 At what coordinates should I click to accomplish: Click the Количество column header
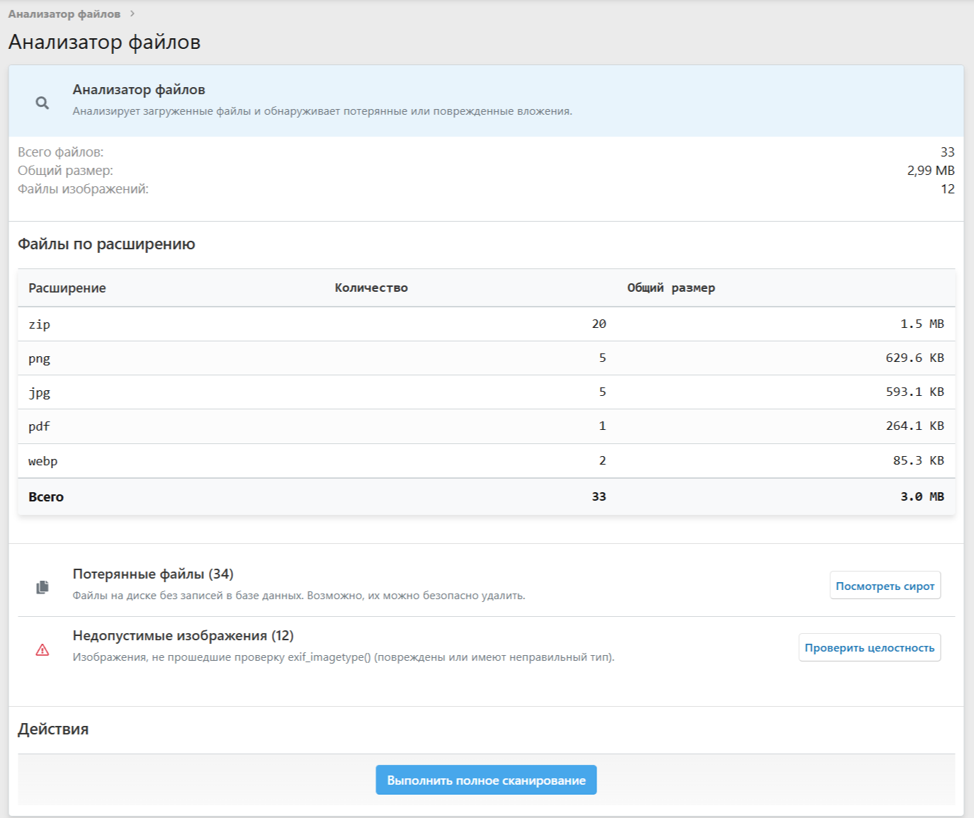point(371,288)
